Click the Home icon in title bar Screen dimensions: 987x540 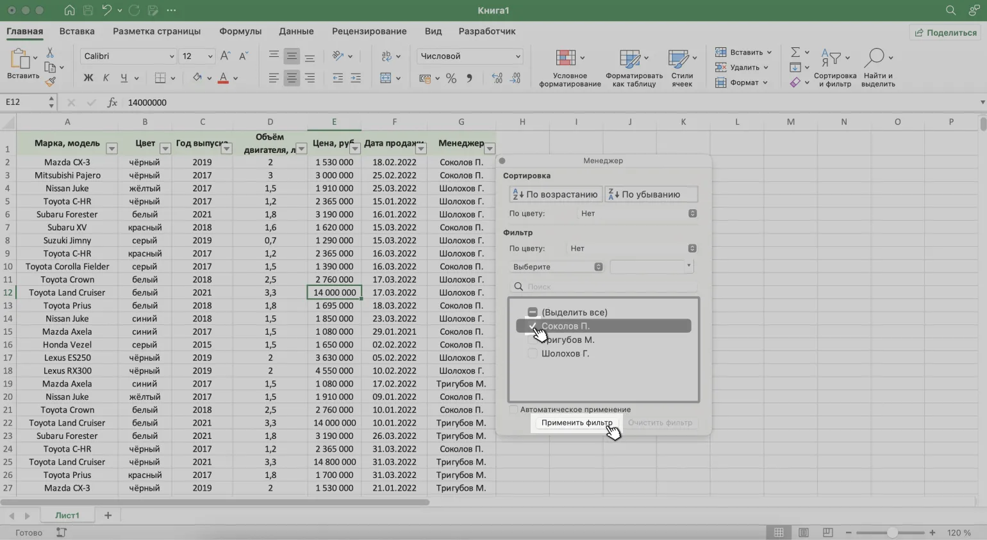click(69, 10)
